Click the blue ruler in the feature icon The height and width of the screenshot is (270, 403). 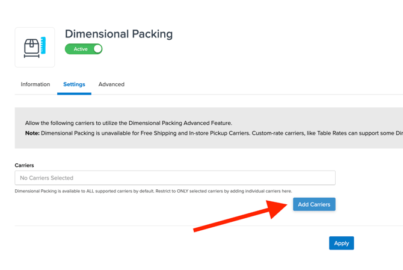click(x=43, y=45)
